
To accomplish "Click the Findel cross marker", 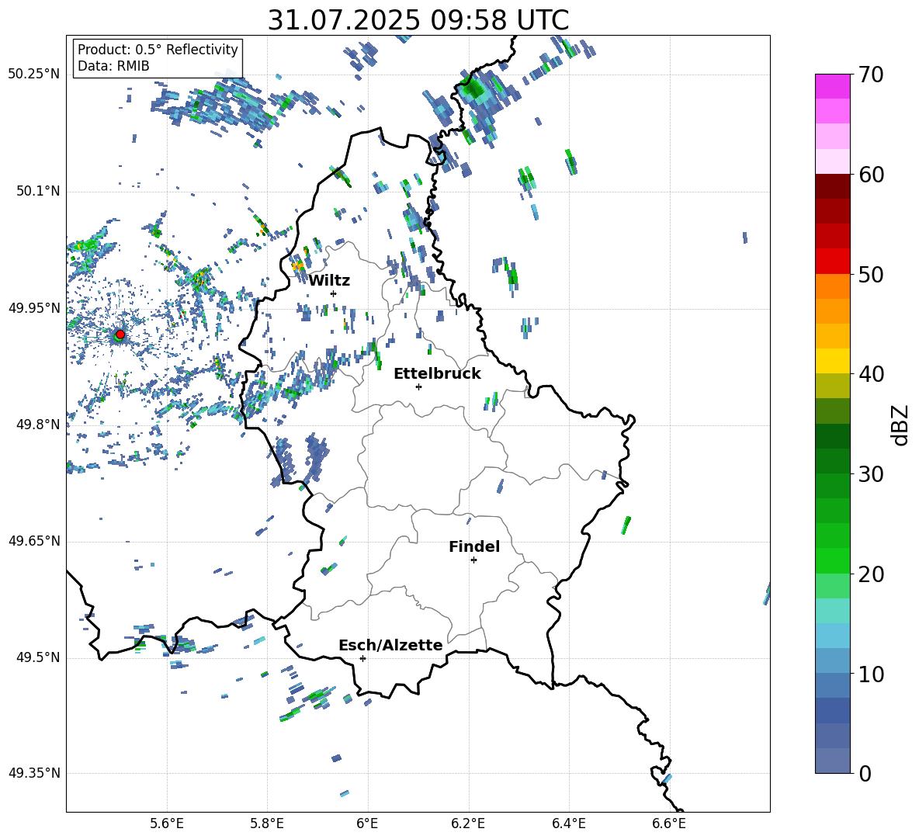I will tap(473, 560).
